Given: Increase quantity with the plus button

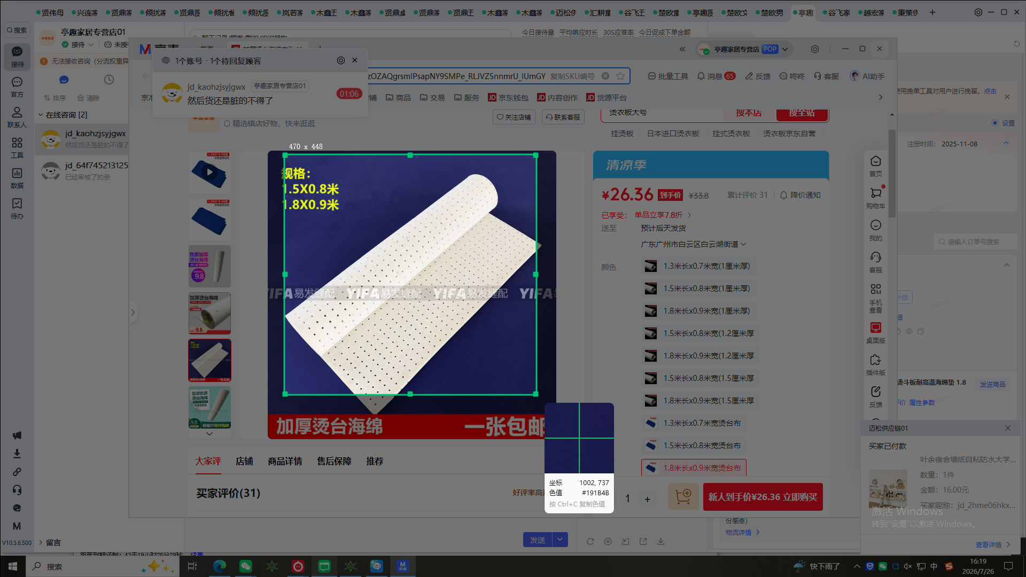Looking at the screenshot, I should pyautogui.click(x=647, y=499).
